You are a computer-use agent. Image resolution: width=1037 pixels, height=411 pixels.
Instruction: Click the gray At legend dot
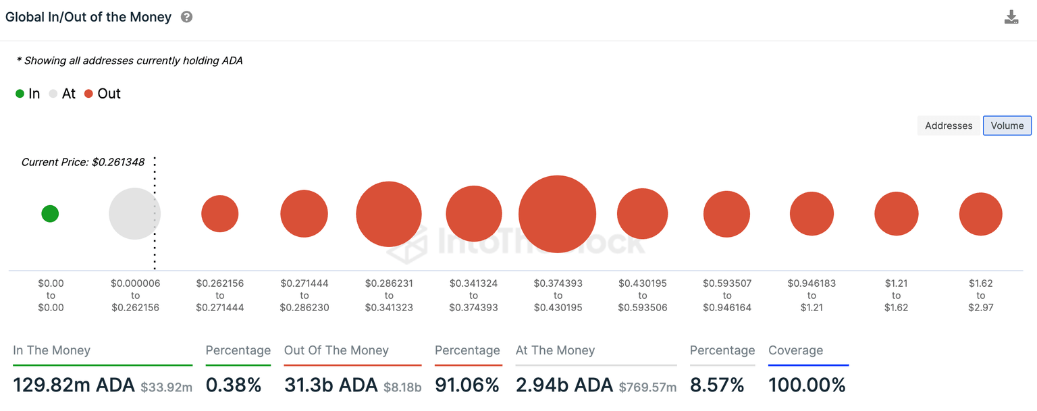tap(53, 93)
